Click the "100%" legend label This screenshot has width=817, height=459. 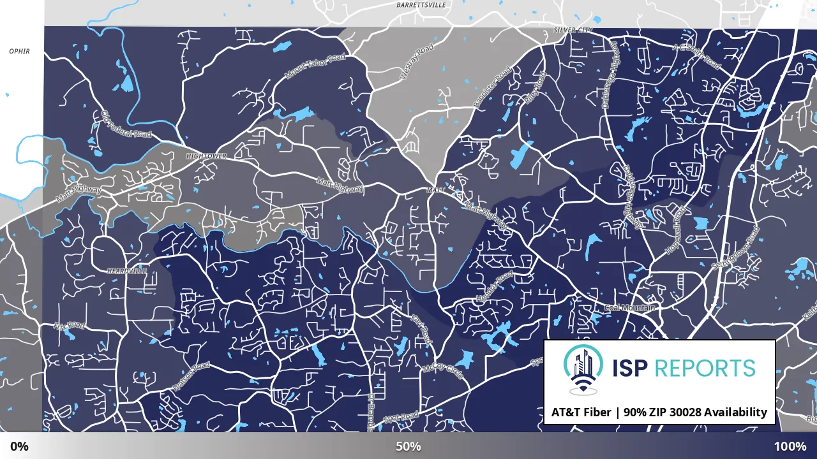tap(790, 446)
